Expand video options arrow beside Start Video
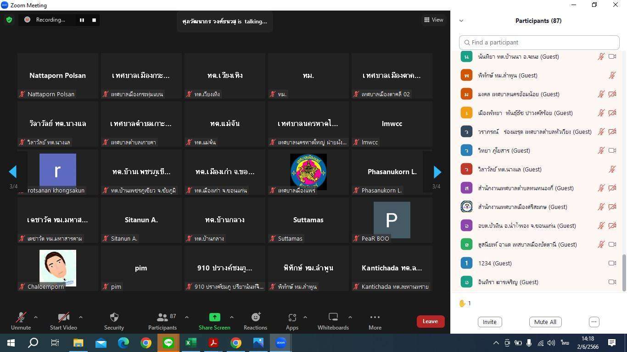The width and height of the screenshot is (627, 352). [x=81, y=317]
